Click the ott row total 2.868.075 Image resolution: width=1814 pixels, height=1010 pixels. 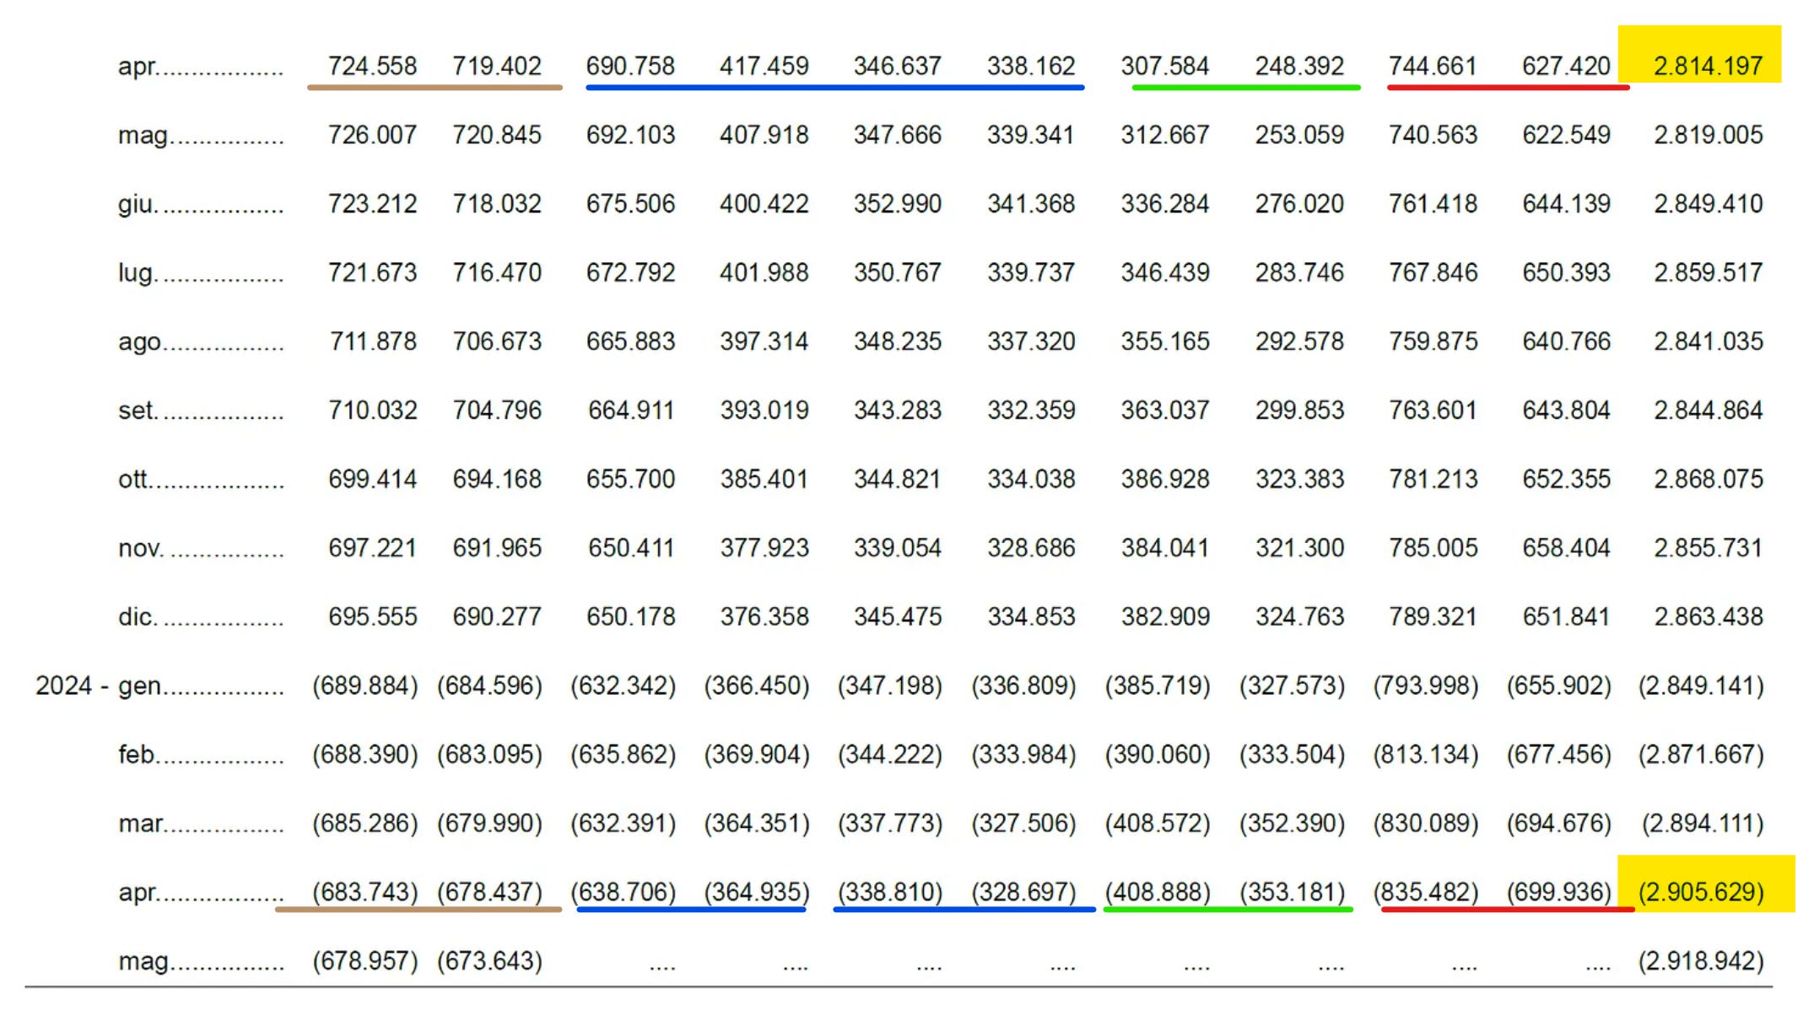(1708, 479)
